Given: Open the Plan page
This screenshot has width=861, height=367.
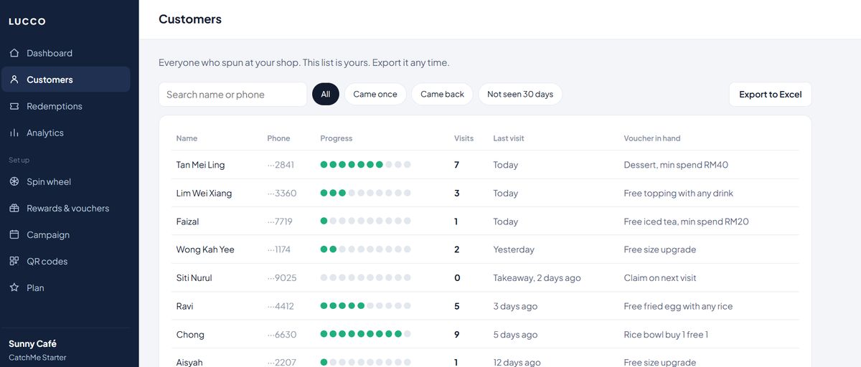Looking at the screenshot, I should coord(66,287).
